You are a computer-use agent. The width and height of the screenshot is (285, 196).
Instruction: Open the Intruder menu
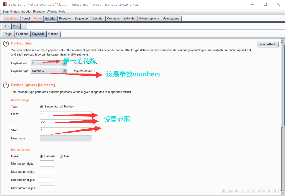pos(26,12)
